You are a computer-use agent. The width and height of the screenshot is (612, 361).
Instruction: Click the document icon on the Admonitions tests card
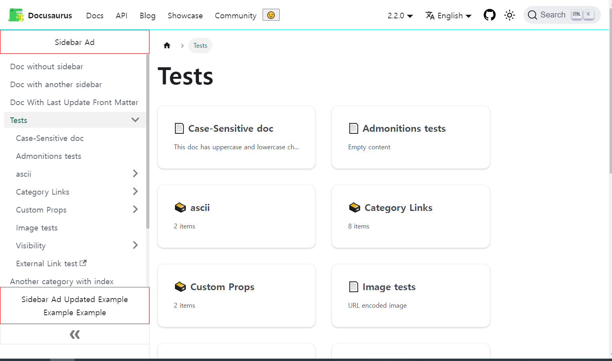pos(353,129)
